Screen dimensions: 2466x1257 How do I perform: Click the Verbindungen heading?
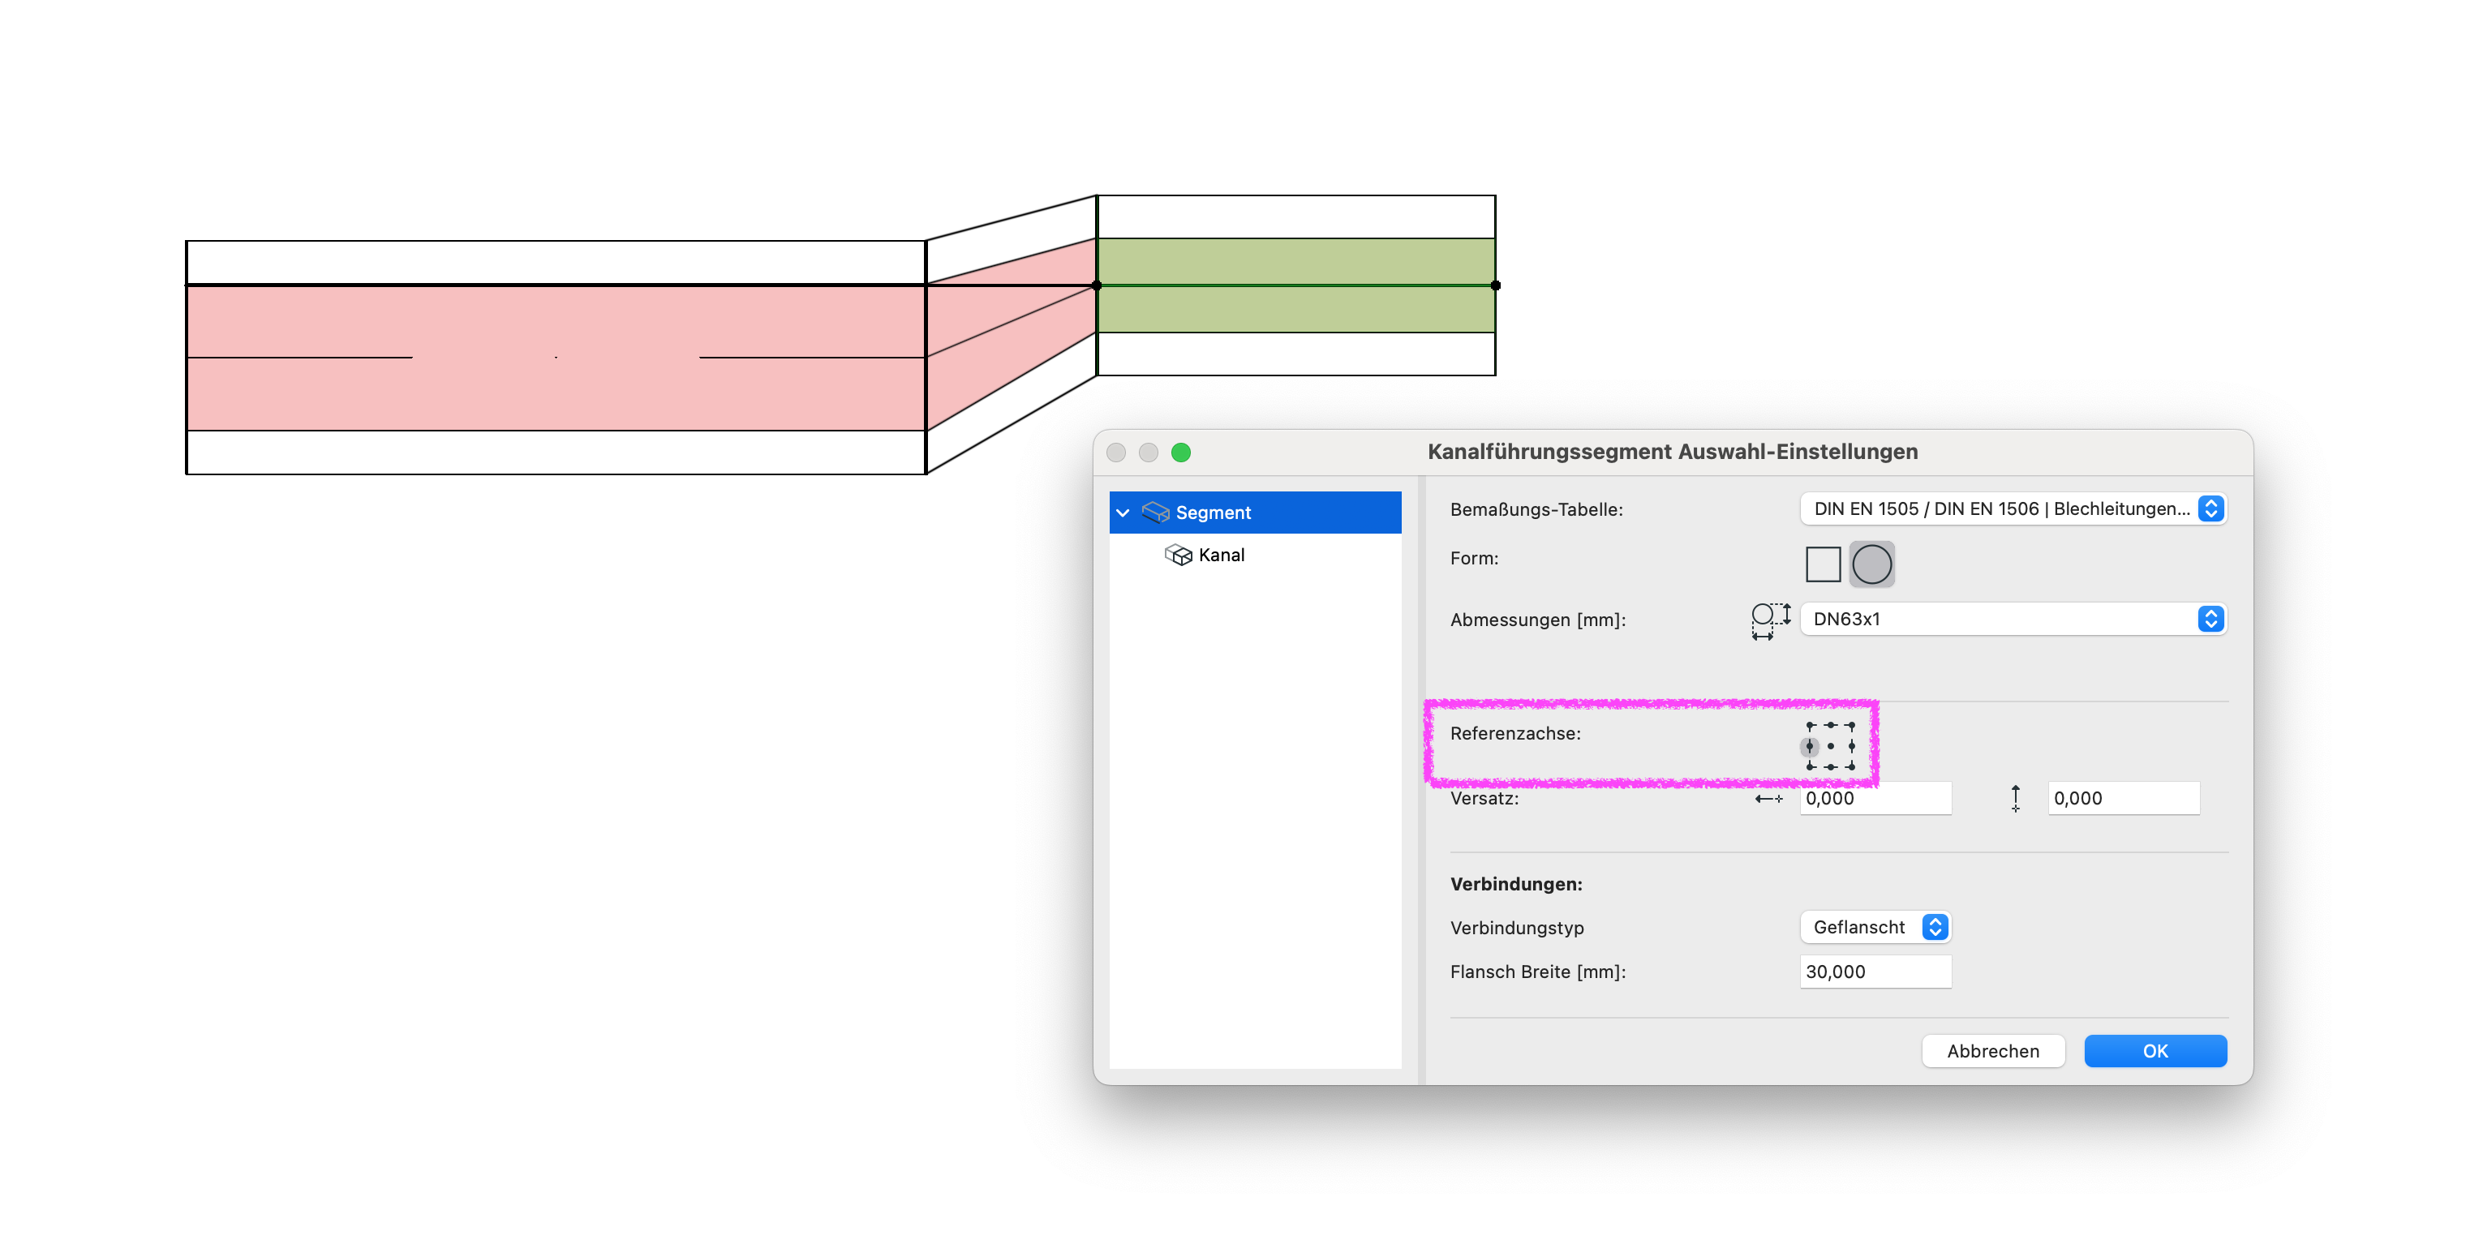[x=1516, y=884]
